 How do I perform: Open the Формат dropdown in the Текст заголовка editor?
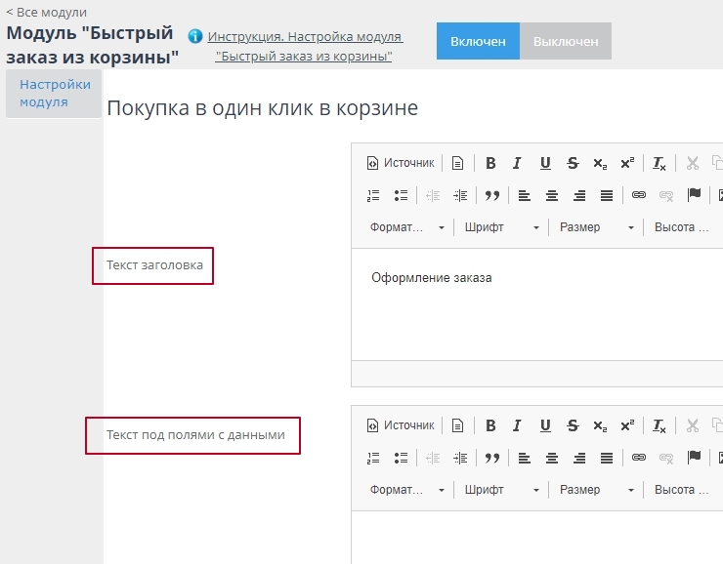click(406, 227)
